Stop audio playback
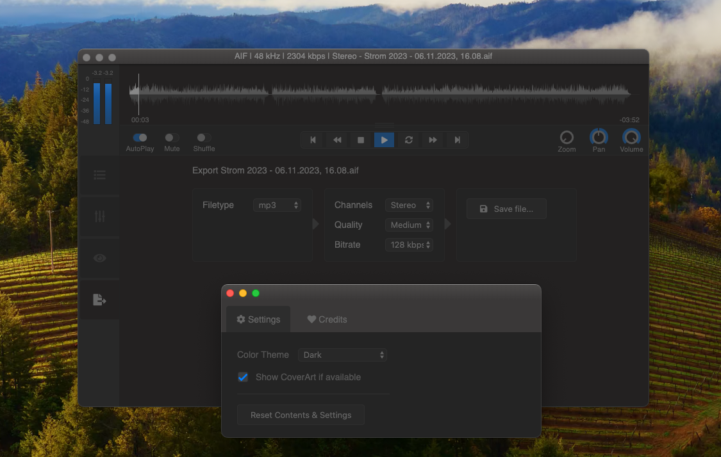Screen dimensions: 721x457 point(361,140)
